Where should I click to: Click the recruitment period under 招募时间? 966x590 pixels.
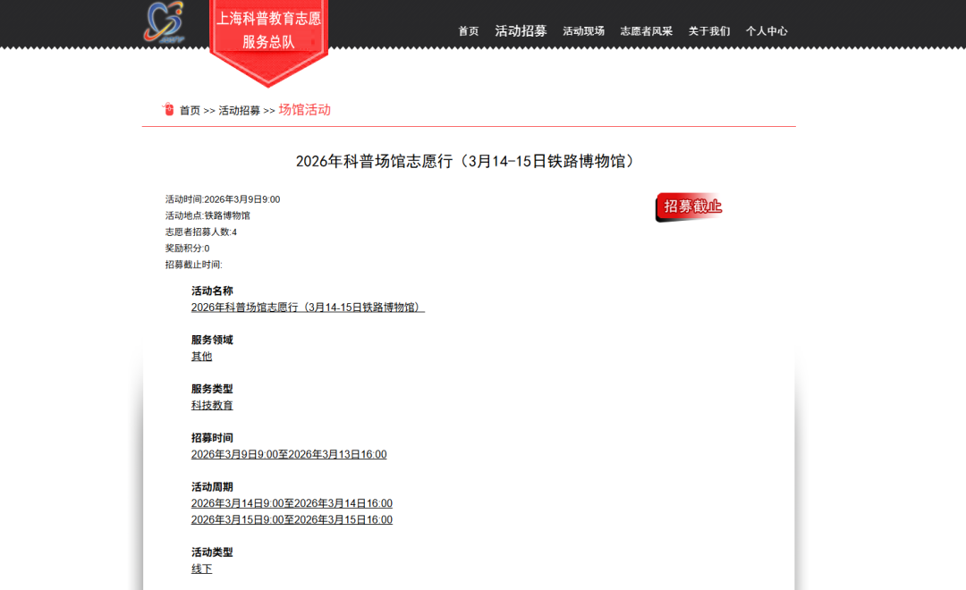[x=288, y=455]
